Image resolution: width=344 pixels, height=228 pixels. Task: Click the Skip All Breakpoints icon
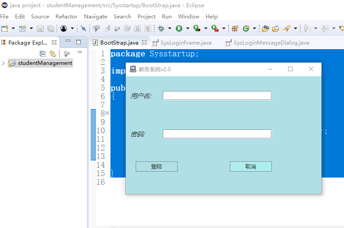tap(83, 28)
